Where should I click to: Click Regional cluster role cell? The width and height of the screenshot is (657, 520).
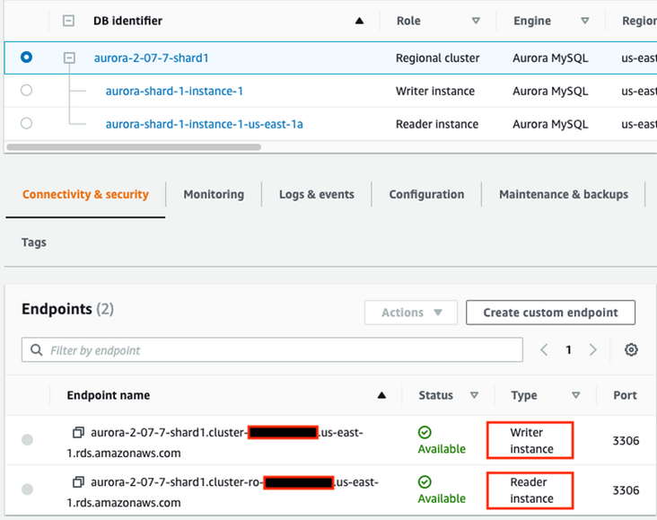437,57
